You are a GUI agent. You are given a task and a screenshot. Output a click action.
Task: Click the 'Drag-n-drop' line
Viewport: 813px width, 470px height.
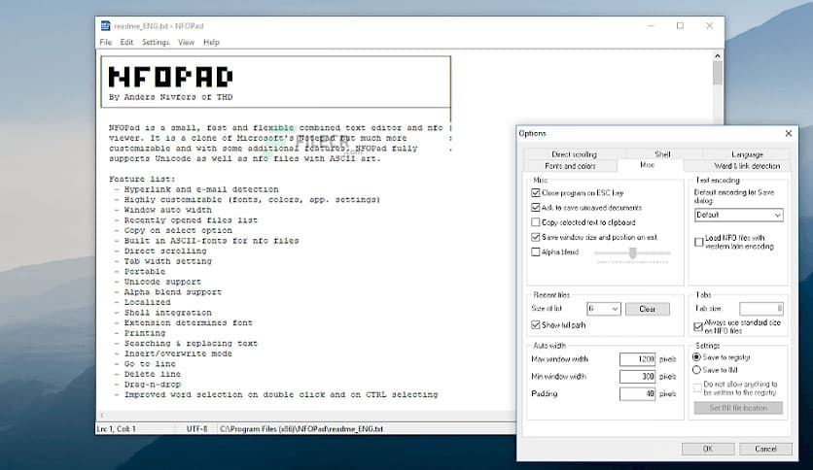click(x=153, y=385)
